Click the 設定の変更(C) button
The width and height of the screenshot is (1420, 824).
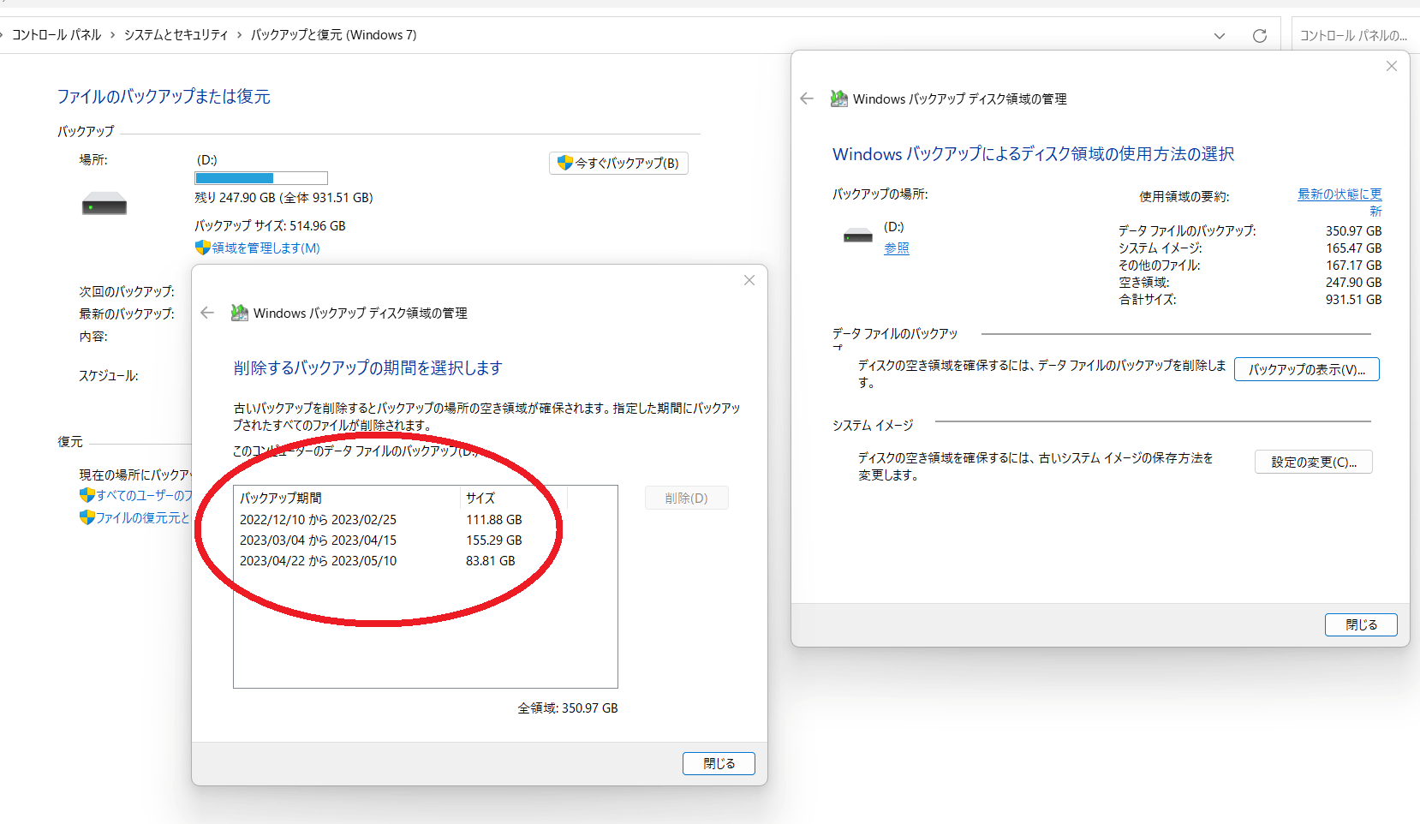pos(1313,462)
